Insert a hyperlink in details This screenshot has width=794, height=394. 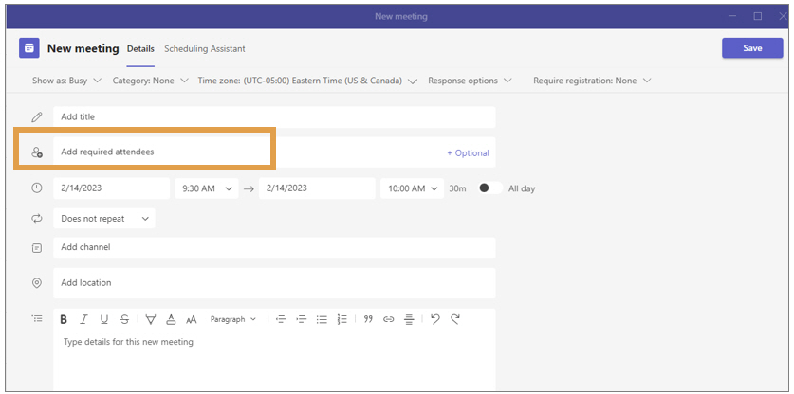point(388,320)
